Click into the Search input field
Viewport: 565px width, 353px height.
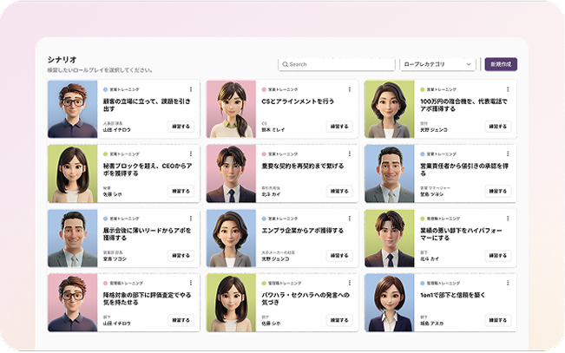pos(340,64)
